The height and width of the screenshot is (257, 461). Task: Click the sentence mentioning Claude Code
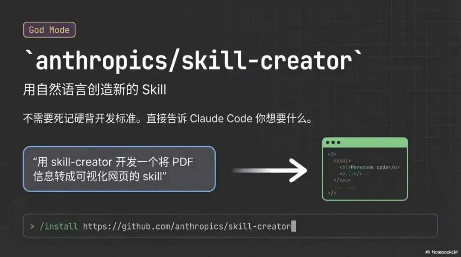coord(168,118)
